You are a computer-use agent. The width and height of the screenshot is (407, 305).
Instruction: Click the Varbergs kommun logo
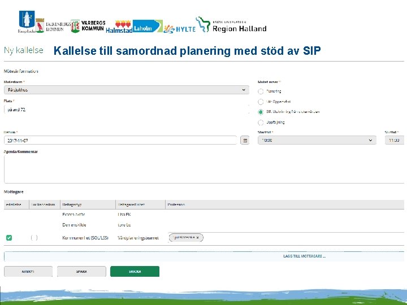tap(88, 26)
